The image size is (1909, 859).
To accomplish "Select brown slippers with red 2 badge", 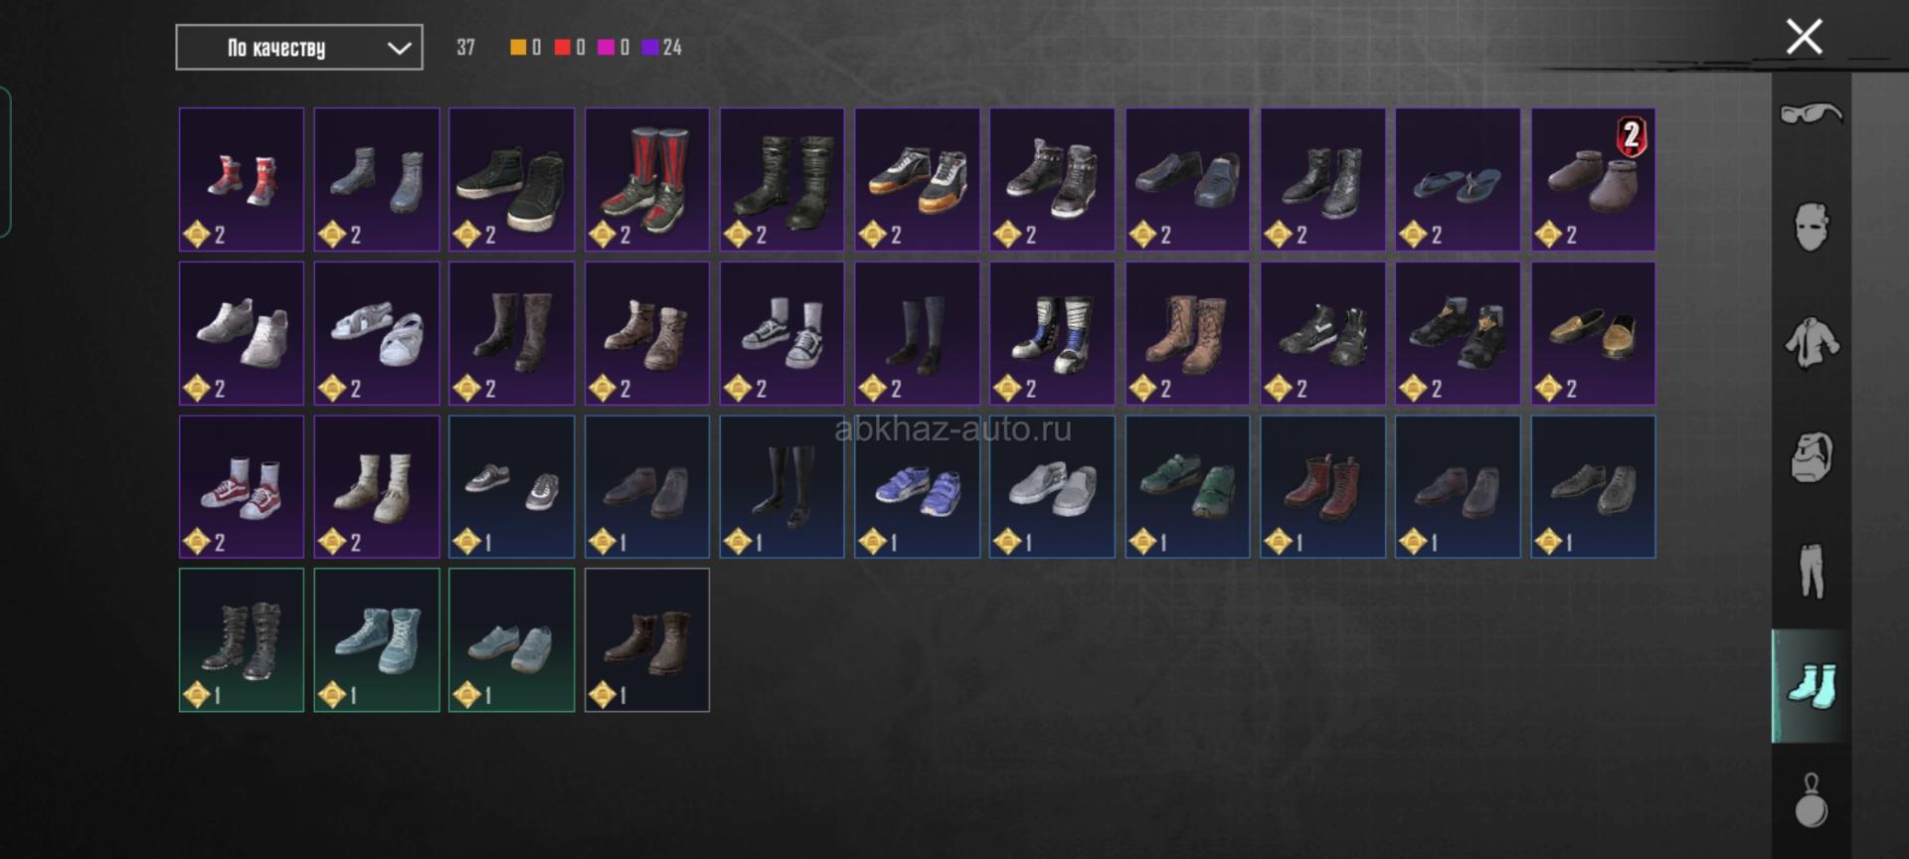I will tap(1593, 180).
